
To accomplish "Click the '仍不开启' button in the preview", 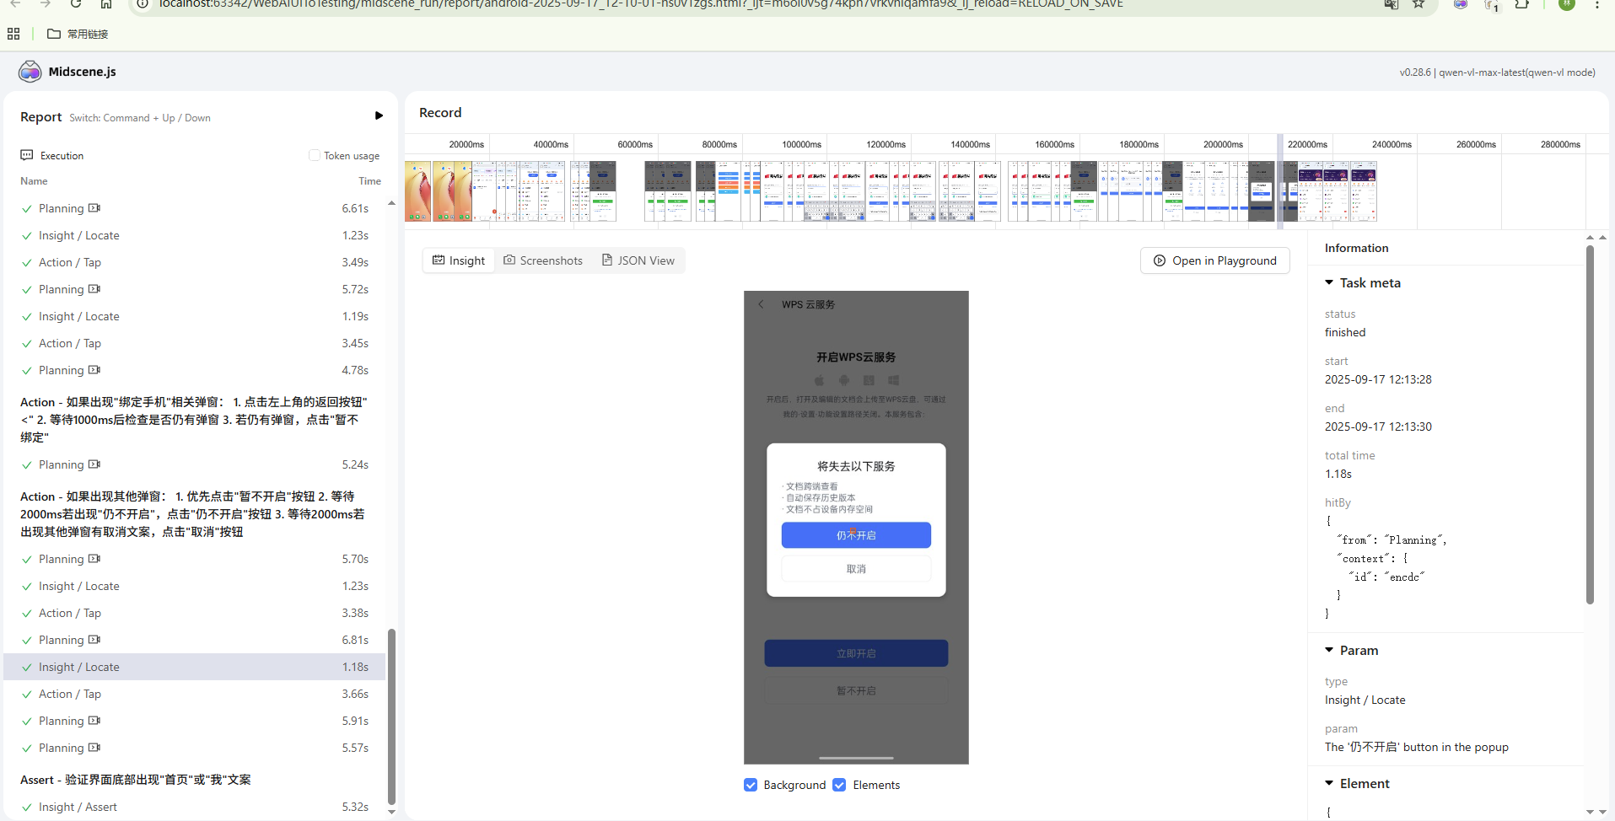I will (856, 535).
